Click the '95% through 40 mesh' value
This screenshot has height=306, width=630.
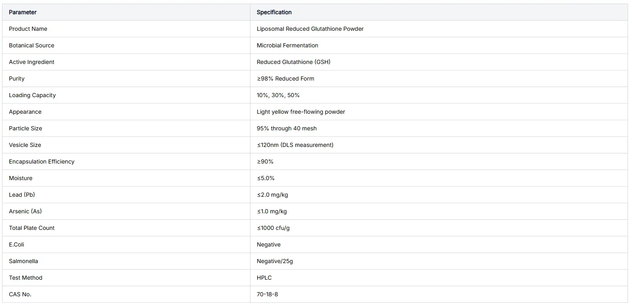(x=286, y=128)
